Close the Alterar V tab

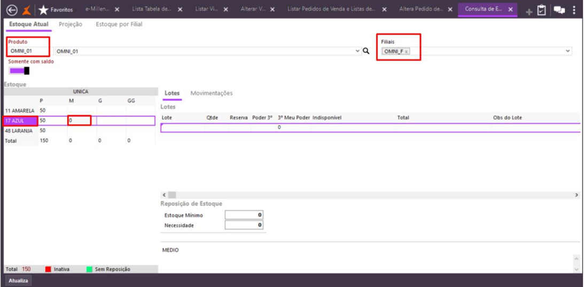point(272,10)
